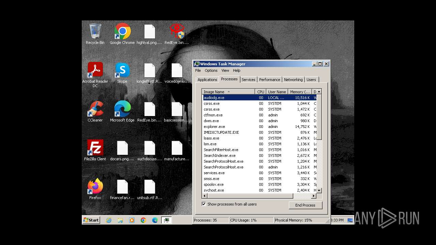This screenshot has height=245, width=436.
Task: Select the IMEDICTUPDATE.EXE process
Action: click(259, 132)
